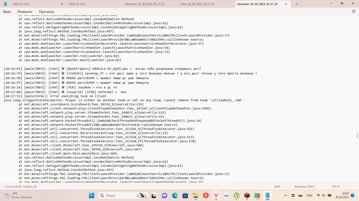
Task: Open the Windows Start menu
Action: coord(92,196)
